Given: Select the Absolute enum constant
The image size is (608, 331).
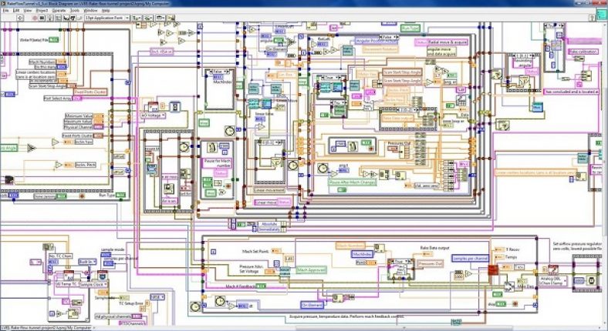Looking at the screenshot, I should point(269,224).
